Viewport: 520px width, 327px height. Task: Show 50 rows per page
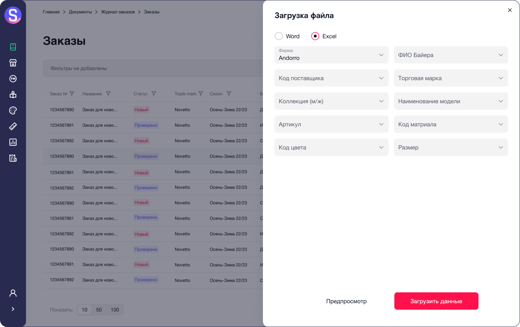click(99, 310)
